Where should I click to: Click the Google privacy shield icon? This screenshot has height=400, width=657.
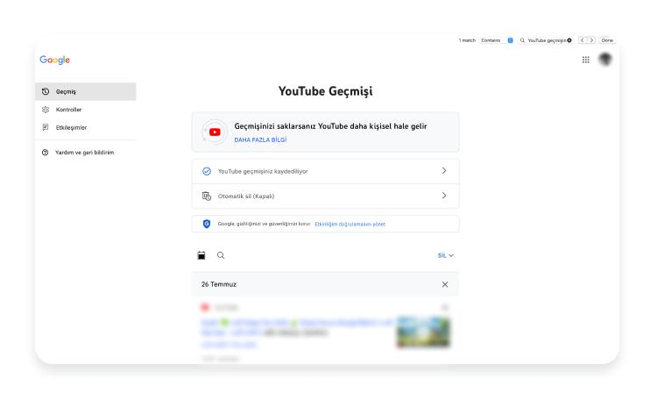point(207,224)
